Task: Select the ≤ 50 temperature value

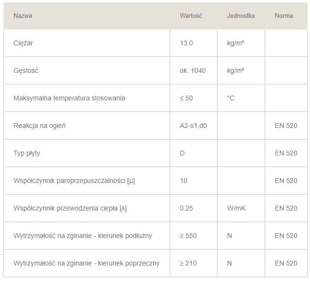Action: [x=186, y=98]
